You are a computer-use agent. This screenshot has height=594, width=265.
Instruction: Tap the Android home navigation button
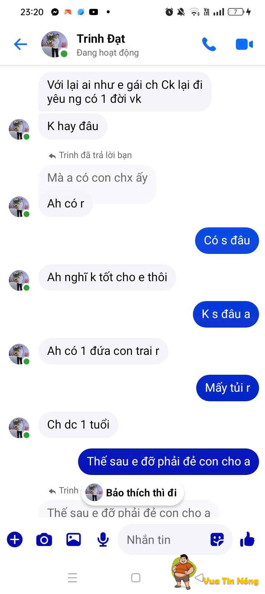tap(136, 578)
